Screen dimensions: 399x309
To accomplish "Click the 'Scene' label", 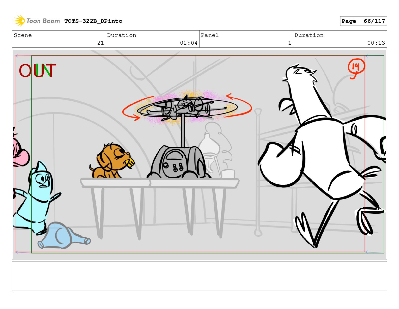I will pos(23,35).
